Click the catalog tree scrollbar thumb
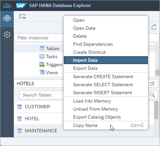The image size is (160, 146). tap(157, 72)
